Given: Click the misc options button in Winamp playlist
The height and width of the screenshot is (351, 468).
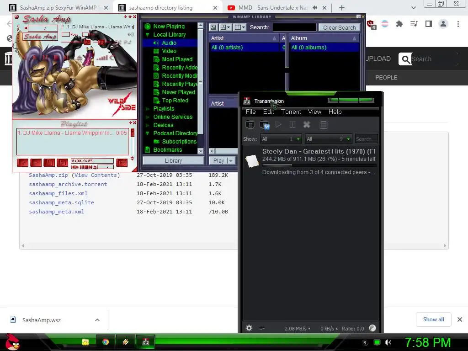Looking at the screenshot, I should tap(62, 163).
